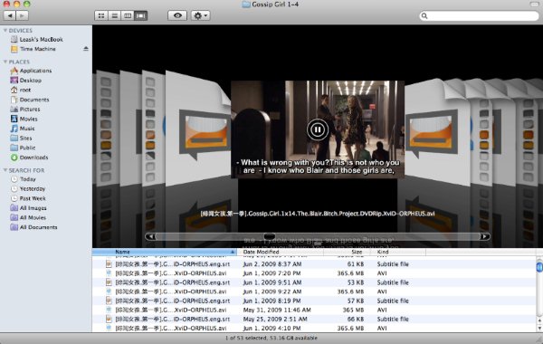Select the AVI modified Jun 1, 2009 4:10 PM
Image resolution: width=543 pixels, height=344 pixels.
314,328
